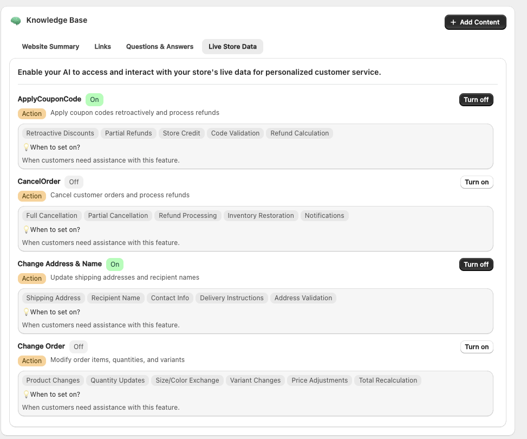Select the Live Store Data tab
The width and height of the screenshot is (527, 439).
pyautogui.click(x=232, y=47)
